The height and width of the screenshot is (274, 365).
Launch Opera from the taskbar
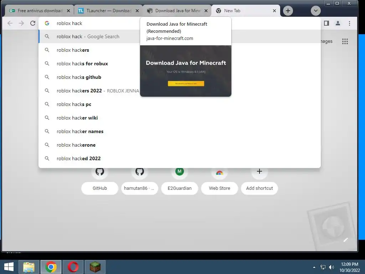(x=73, y=267)
